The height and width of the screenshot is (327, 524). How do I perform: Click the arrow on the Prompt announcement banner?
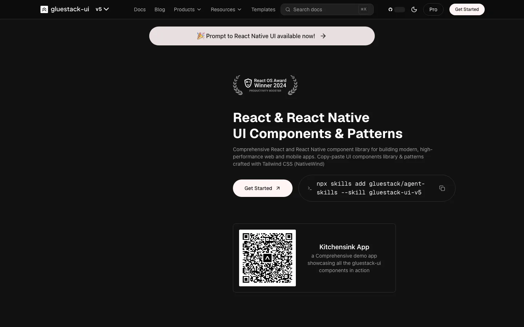coord(323,36)
